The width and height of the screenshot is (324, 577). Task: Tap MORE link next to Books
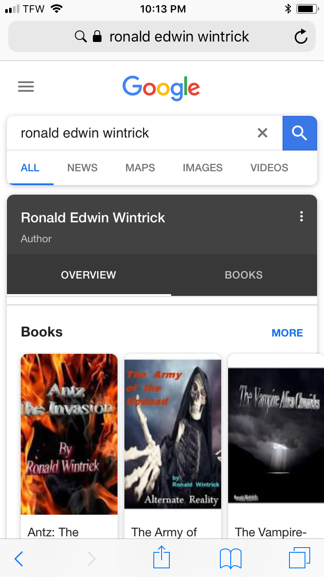point(287,333)
